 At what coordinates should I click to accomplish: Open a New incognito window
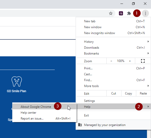(113, 33)
